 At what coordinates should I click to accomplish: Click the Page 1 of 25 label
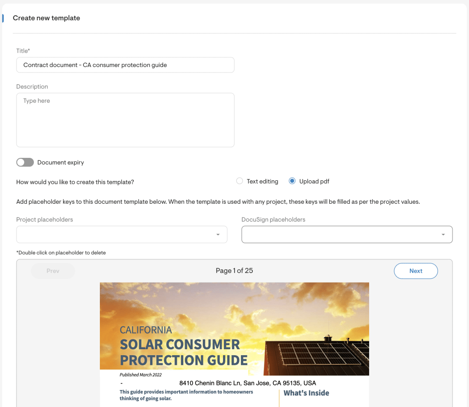coord(234,270)
